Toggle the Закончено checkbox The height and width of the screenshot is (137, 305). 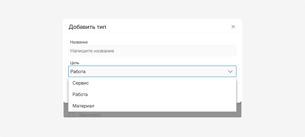[71, 115]
